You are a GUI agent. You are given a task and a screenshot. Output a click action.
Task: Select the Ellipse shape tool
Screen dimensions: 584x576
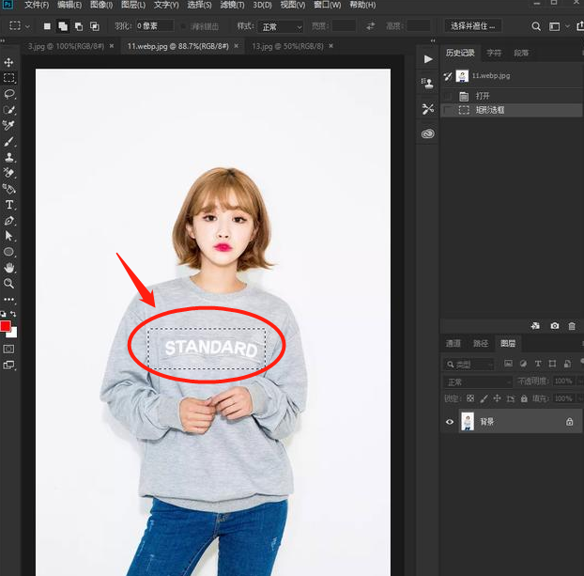(x=9, y=252)
